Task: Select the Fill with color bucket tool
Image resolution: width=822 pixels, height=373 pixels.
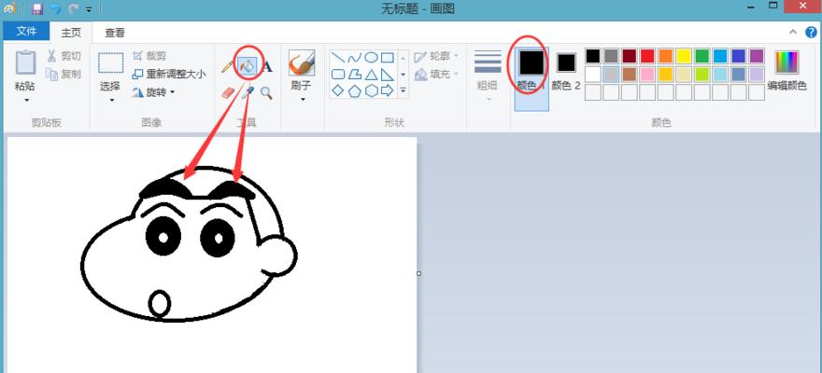Action: (247, 66)
